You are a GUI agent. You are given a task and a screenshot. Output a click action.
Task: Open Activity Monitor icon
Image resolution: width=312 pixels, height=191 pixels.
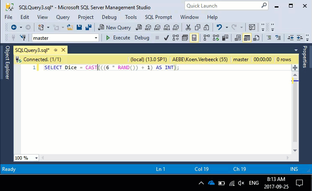[252, 27]
